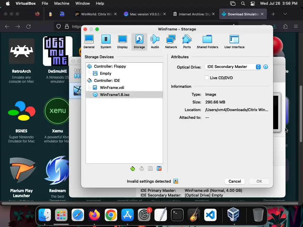Select Controller: IDE in the tree
Screen dimensions: 303x227
124,80
